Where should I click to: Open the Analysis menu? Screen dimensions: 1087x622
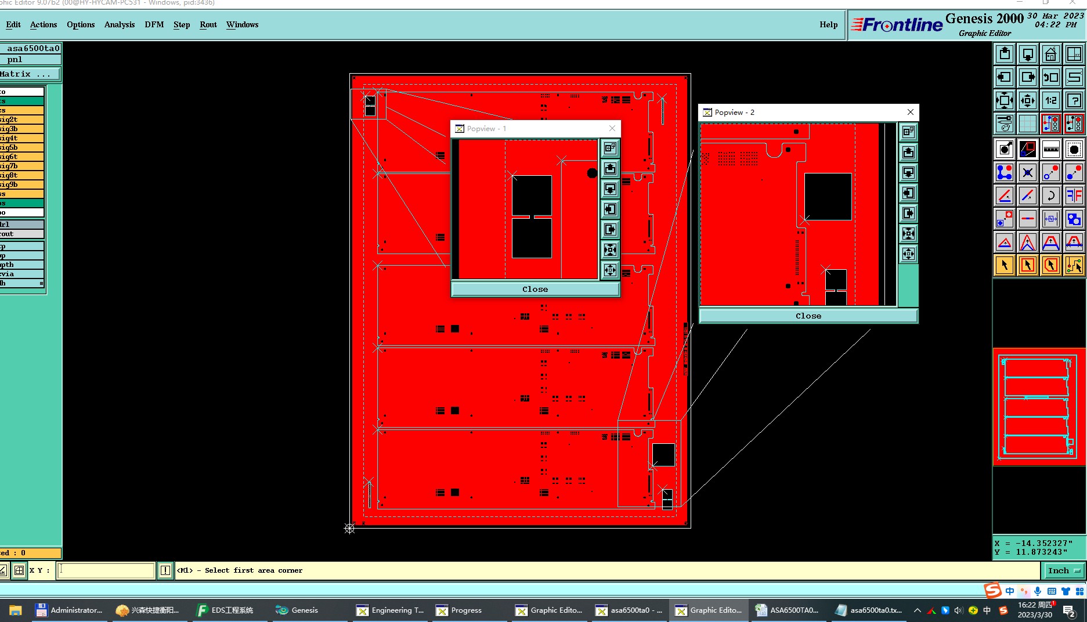click(120, 24)
